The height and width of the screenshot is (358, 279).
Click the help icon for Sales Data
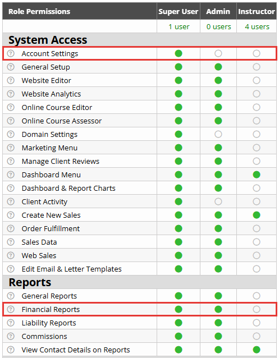[x=11, y=242]
